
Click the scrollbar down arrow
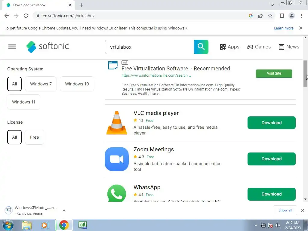pos(305,199)
